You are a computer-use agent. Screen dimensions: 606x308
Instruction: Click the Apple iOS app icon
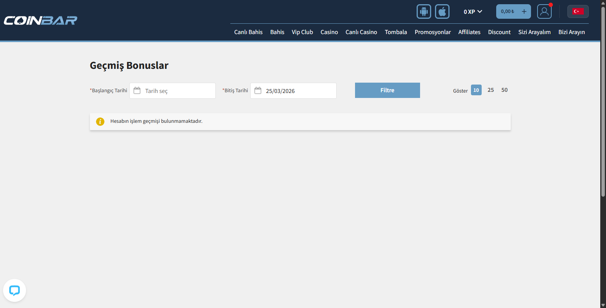442,11
